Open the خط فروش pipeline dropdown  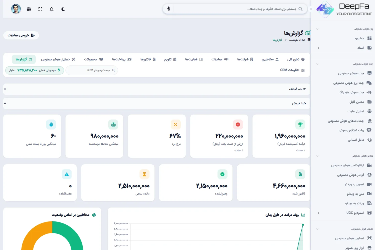coord(156,103)
